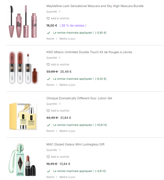
Task: Open the Maybelline Lash Sensational Mascara Bundle title
Action: 95,6
